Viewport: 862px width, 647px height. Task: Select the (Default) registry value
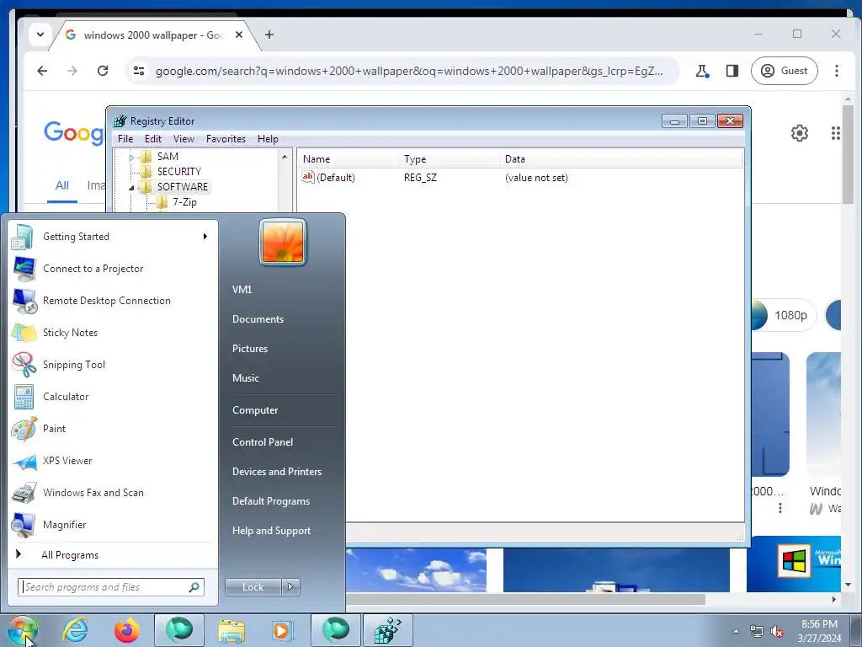click(335, 178)
